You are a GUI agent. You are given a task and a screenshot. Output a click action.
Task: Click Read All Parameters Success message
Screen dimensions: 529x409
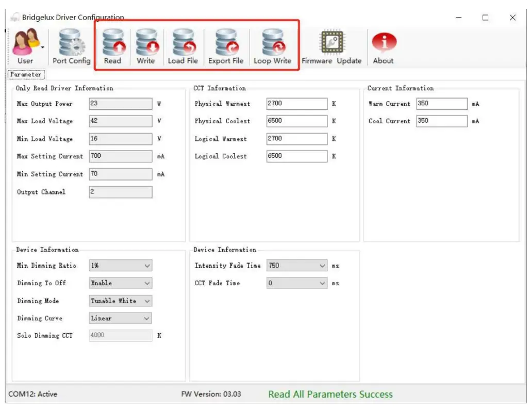pyautogui.click(x=330, y=394)
